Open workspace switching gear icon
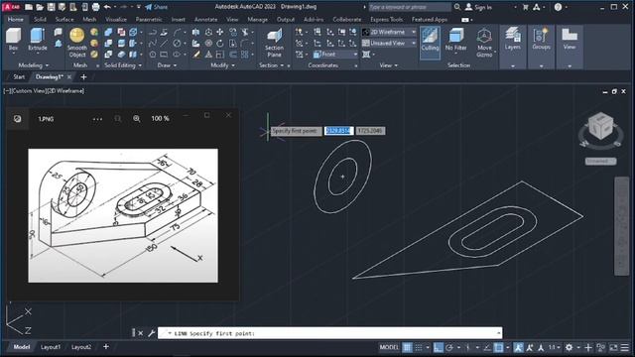The width and height of the screenshot is (635, 357). [569, 347]
